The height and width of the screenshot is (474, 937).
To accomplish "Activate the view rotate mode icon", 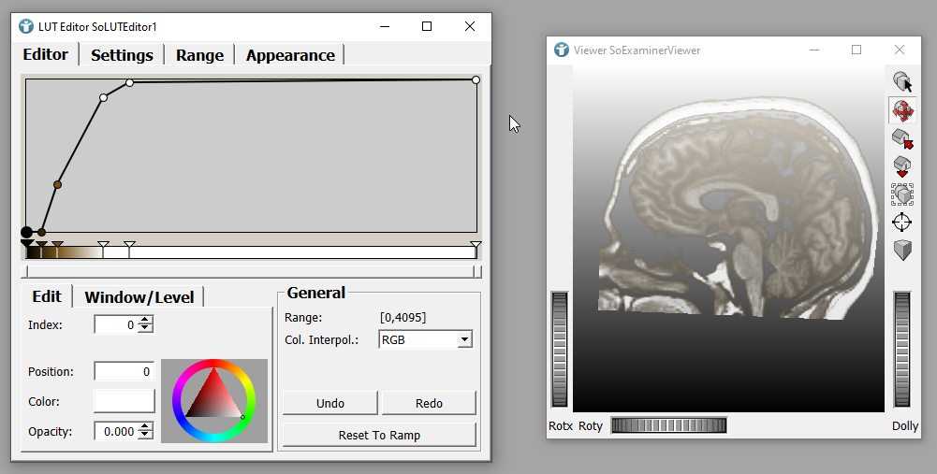I will [902, 110].
